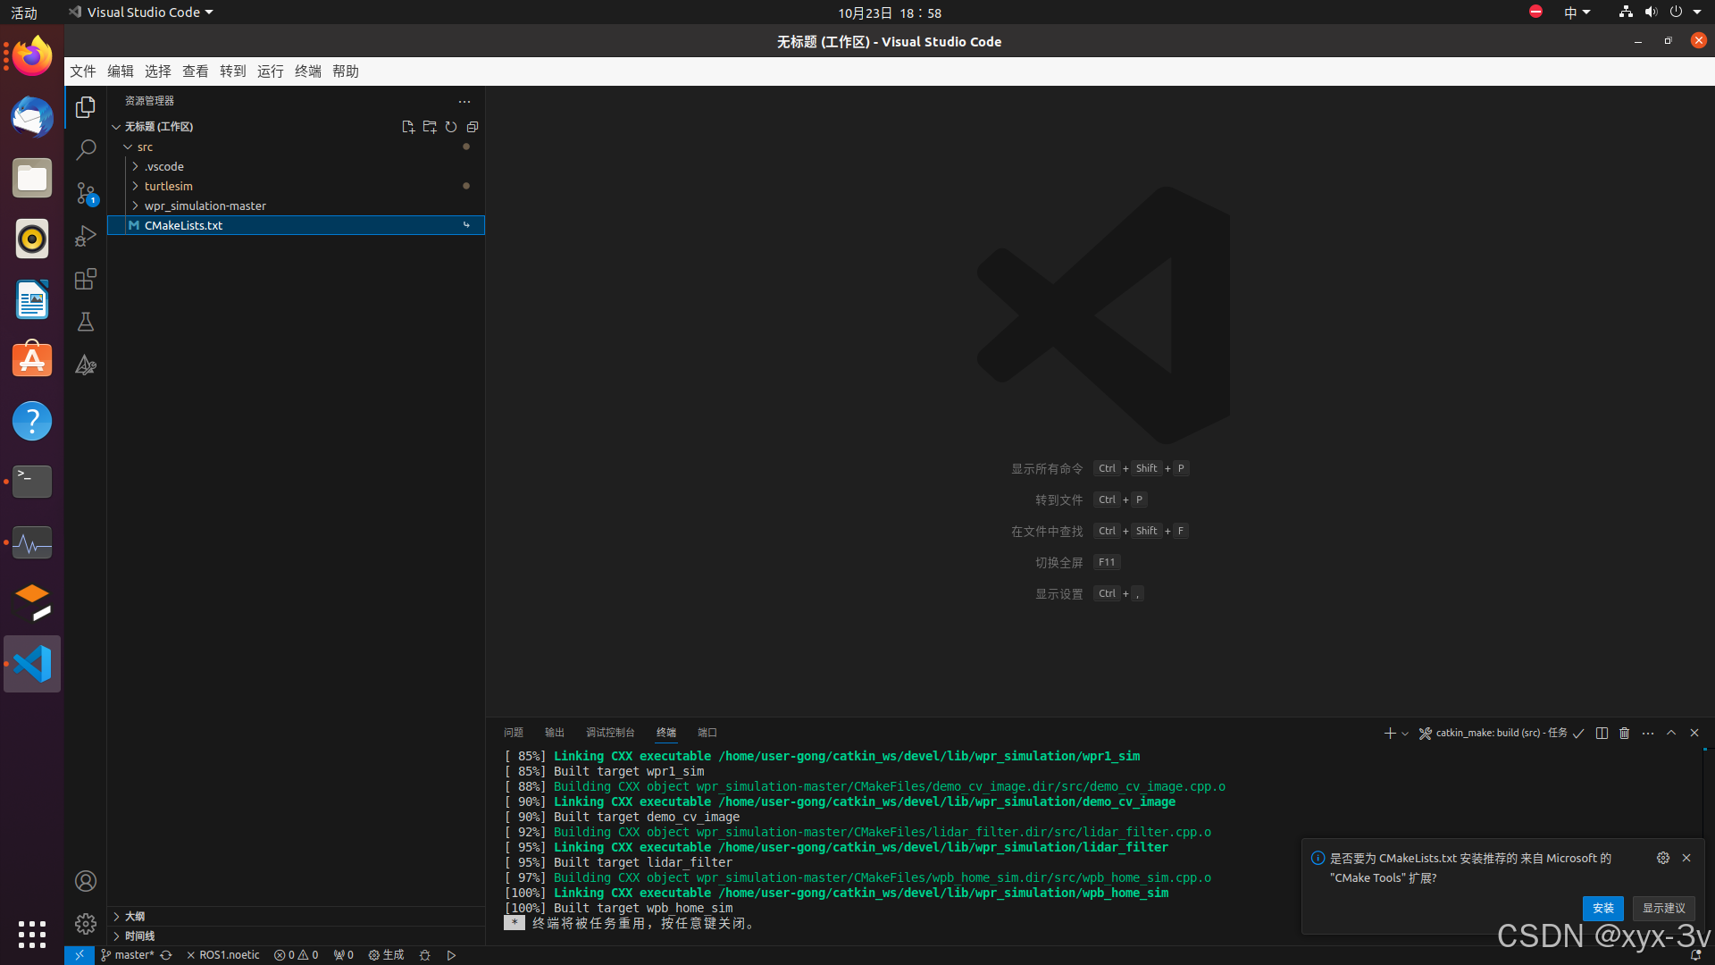
Task: Open errors and warnings count in status bar
Action: [x=296, y=955]
